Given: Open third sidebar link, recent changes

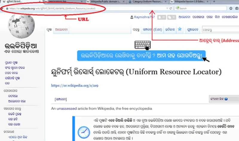Looking at the screenshot, I should 11,73.
